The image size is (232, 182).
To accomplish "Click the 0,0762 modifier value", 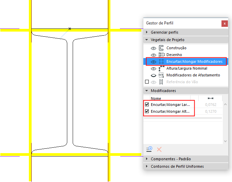I will pos(211,105).
